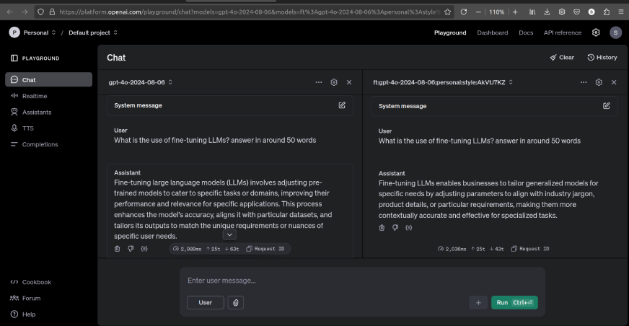Change the gpt-4o-2024-08-06 model dropdown
The image size is (629, 326).
pos(141,82)
